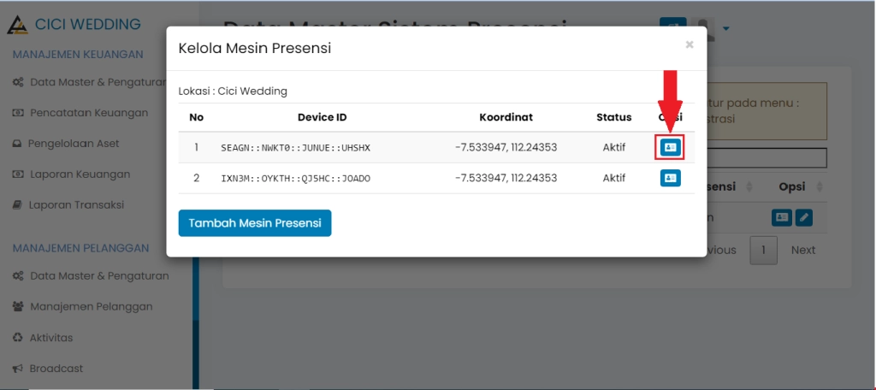Click the ID card icon in background table

781,217
